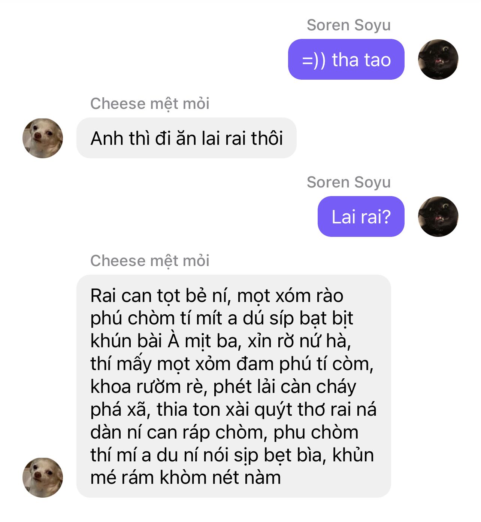Click 'Cheese mệt mỏi' name above 'Anh thì' message
The image size is (481, 522).
tap(150, 104)
